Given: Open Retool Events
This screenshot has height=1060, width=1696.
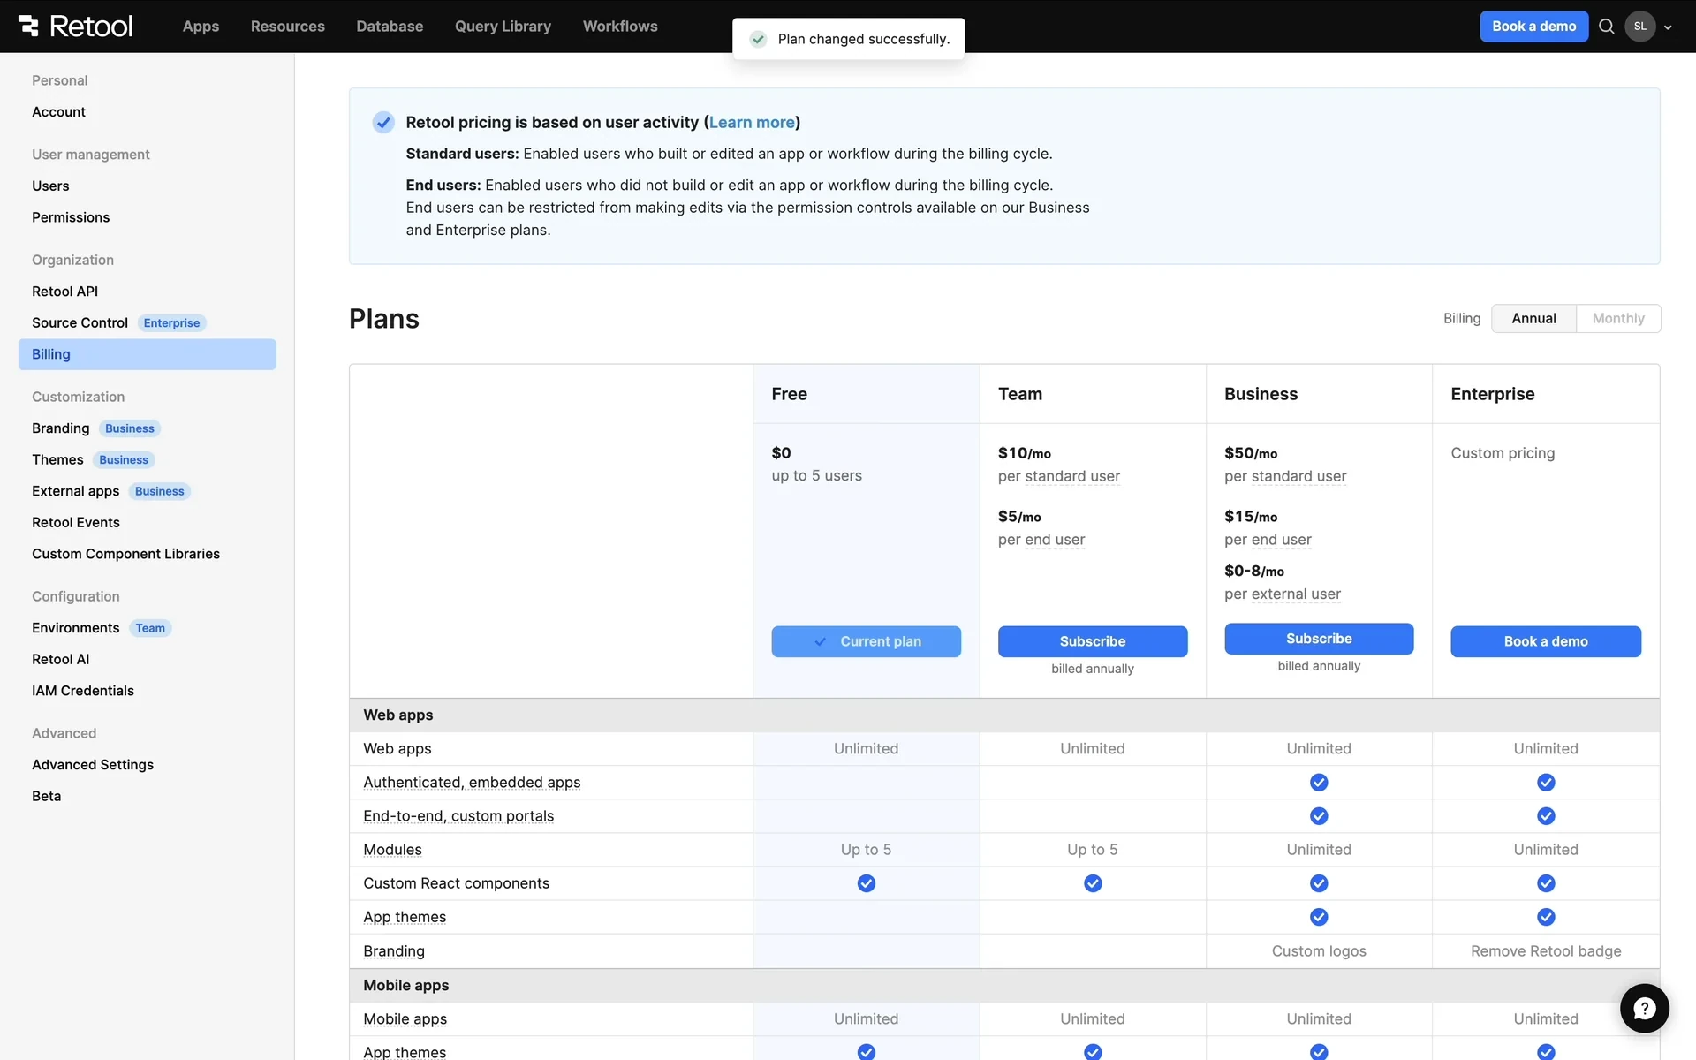Looking at the screenshot, I should coord(76,523).
